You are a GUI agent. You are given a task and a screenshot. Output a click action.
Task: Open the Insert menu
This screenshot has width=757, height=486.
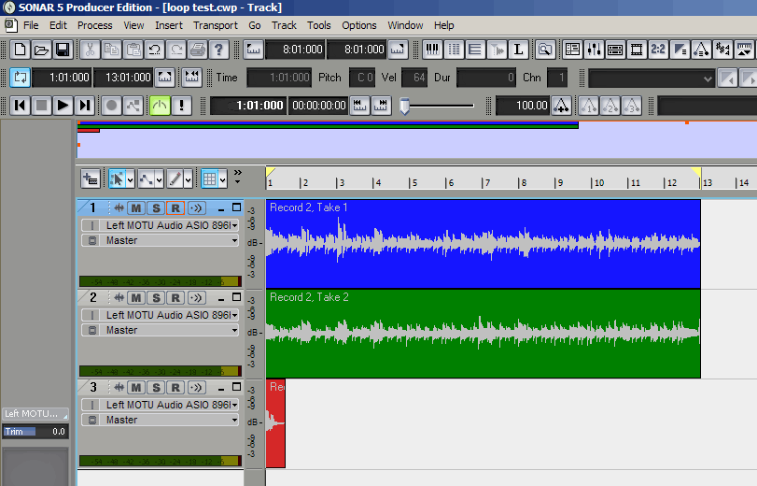[169, 25]
